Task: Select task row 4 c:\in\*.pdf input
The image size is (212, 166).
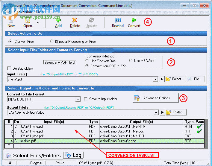Action: (54, 141)
